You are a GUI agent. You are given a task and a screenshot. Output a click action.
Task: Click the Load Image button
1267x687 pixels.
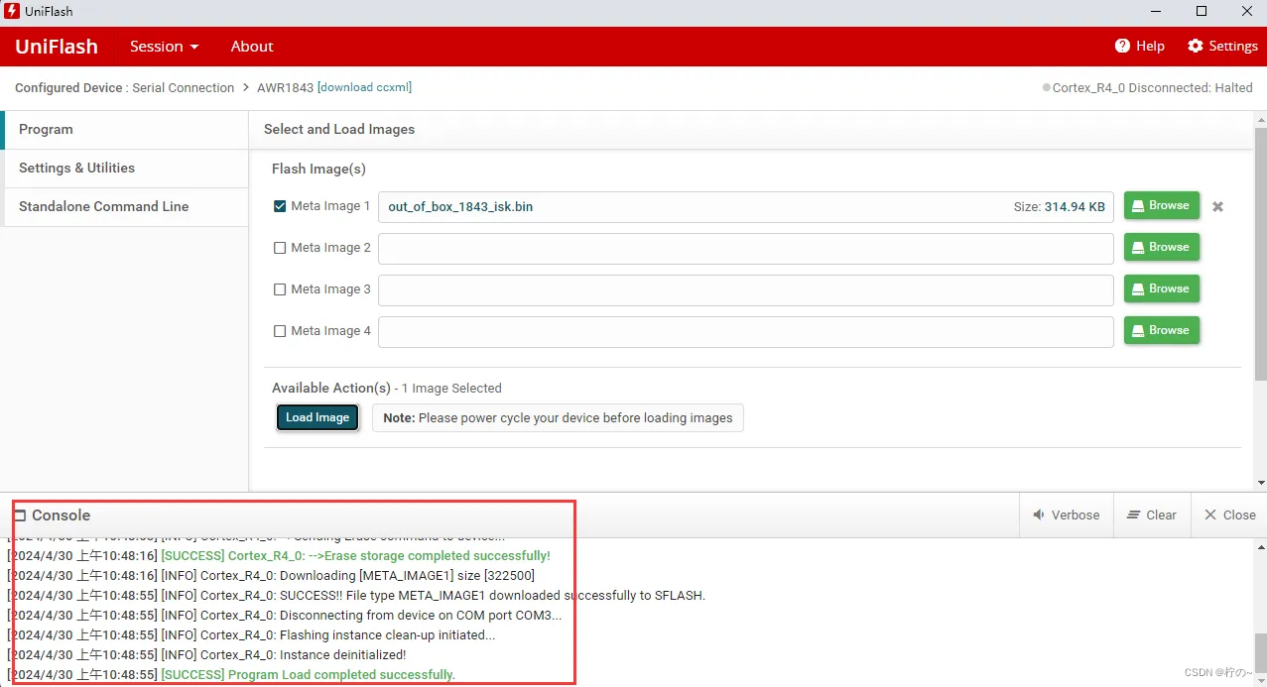(x=317, y=417)
